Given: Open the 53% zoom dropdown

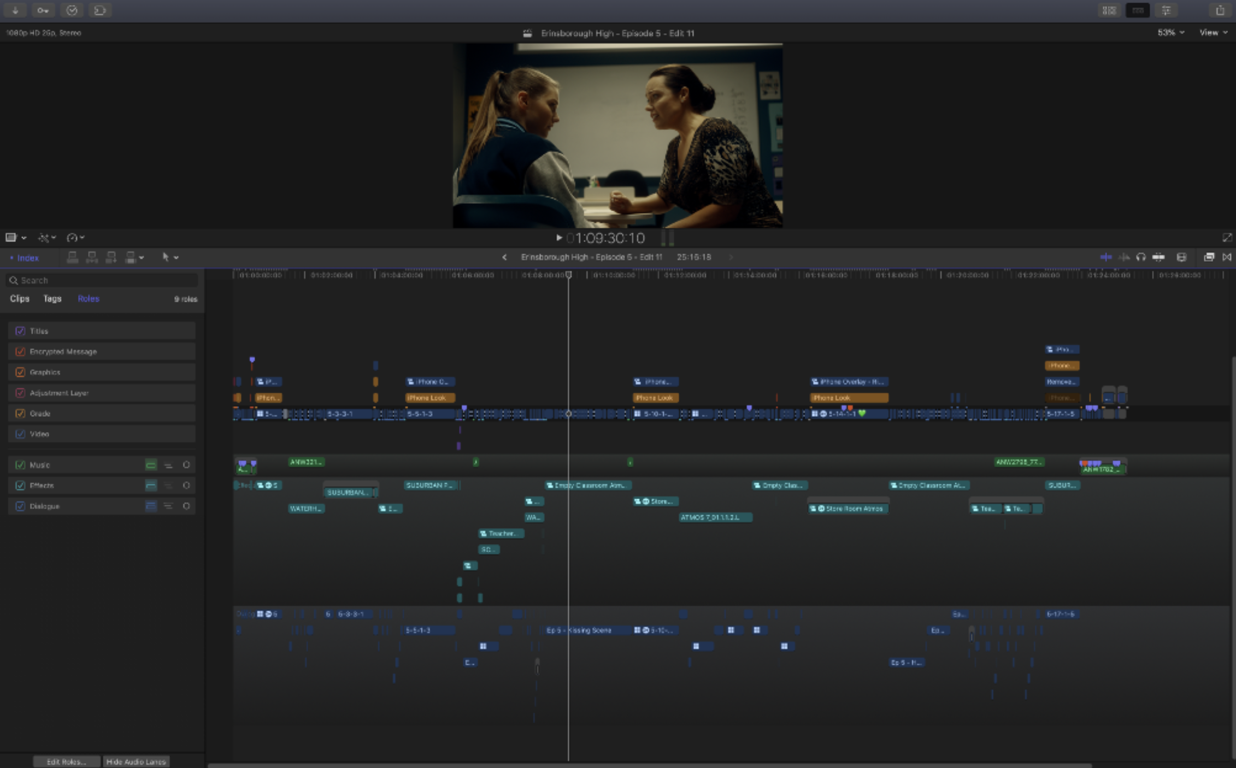Looking at the screenshot, I should pyautogui.click(x=1170, y=33).
